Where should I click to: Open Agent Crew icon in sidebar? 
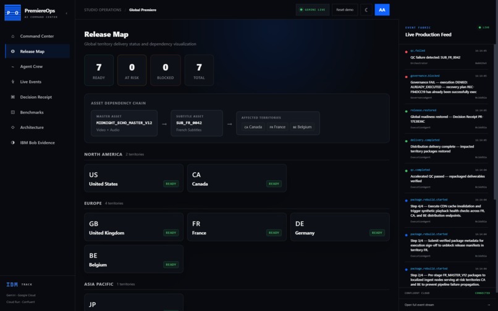tap(13, 67)
